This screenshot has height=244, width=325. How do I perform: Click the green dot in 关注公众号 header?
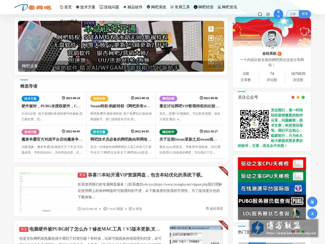[303, 97]
